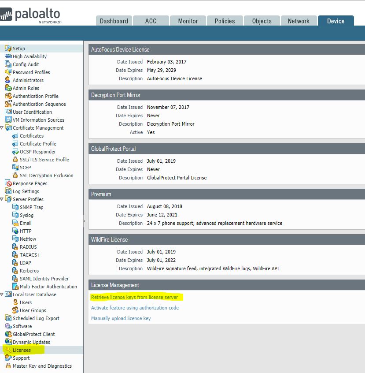This screenshot has width=365, height=373.
Task: Click the Dynamic Updates icon
Action: tap(8, 342)
